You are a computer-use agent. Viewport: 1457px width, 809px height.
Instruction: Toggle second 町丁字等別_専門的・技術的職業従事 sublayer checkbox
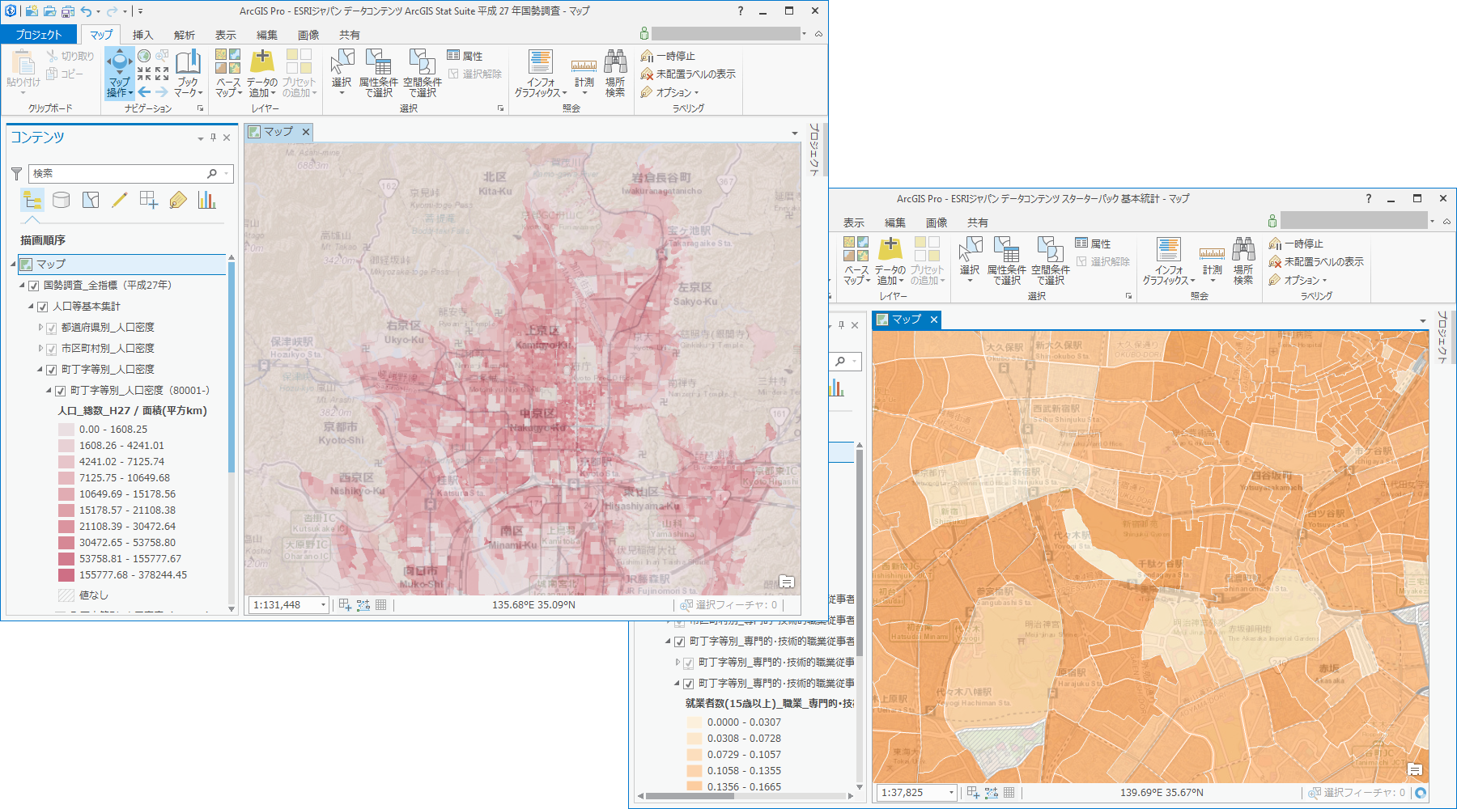click(x=689, y=684)
